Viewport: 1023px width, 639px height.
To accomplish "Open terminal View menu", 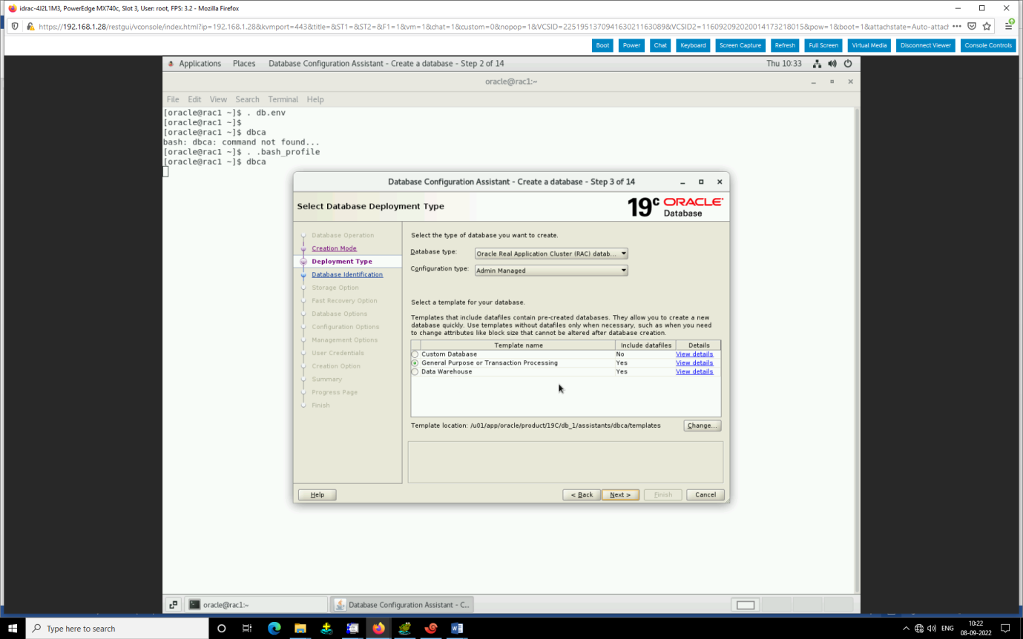I will 218,99.
